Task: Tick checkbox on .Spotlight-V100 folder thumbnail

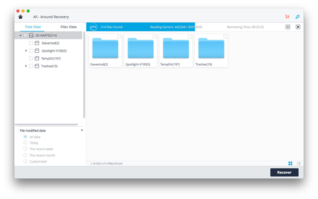Action: coord(155,37)
